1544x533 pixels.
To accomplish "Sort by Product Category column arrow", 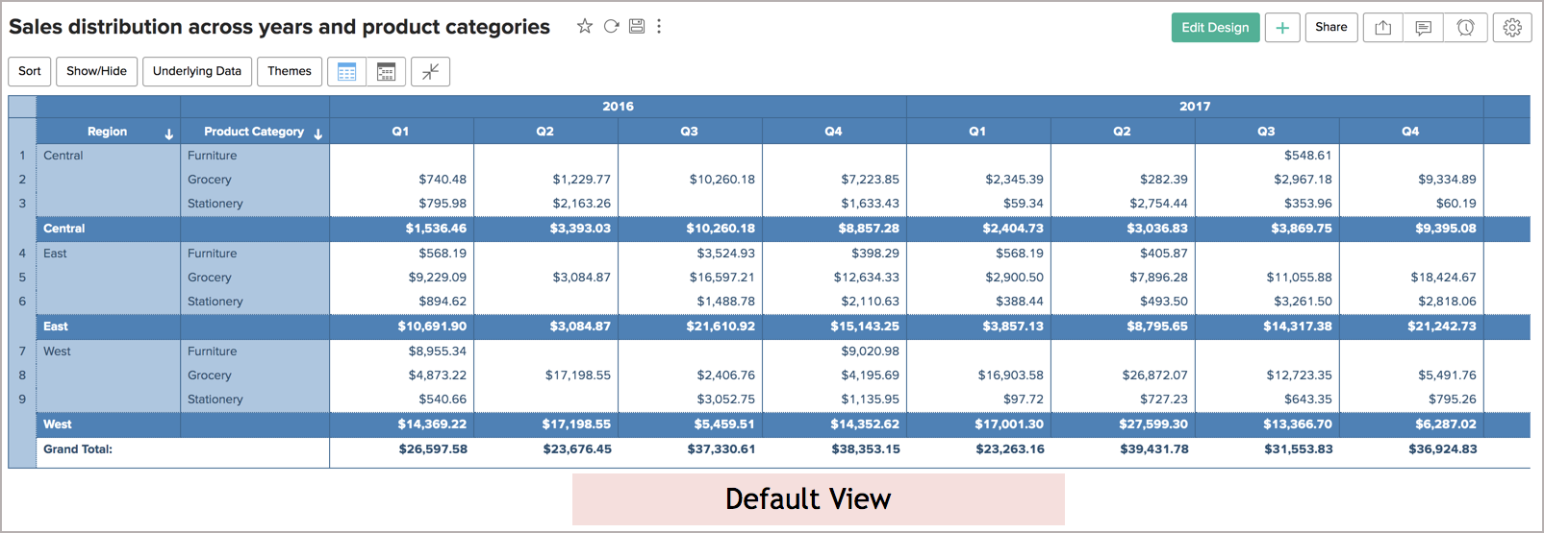I will [x=317, y=133].
